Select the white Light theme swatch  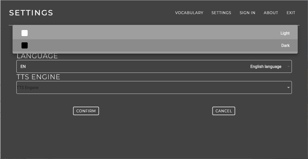click(x=25, y=33)
